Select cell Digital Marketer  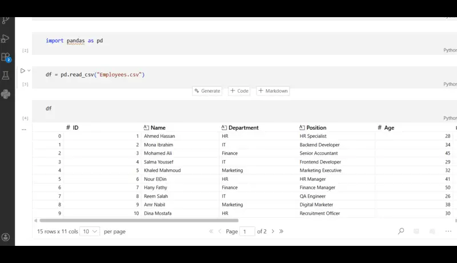click(316, 205)
